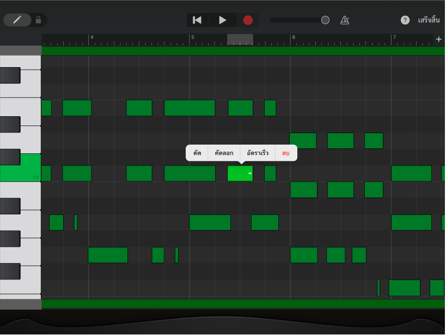
Task: Click bar 5 marker on the ruler
Action: 193,37
